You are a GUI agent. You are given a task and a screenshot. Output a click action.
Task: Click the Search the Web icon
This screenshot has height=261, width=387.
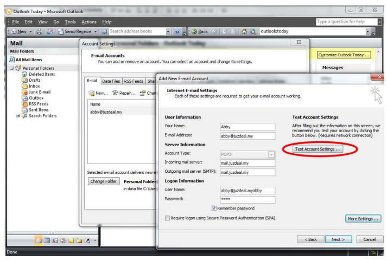coord(252,31)
